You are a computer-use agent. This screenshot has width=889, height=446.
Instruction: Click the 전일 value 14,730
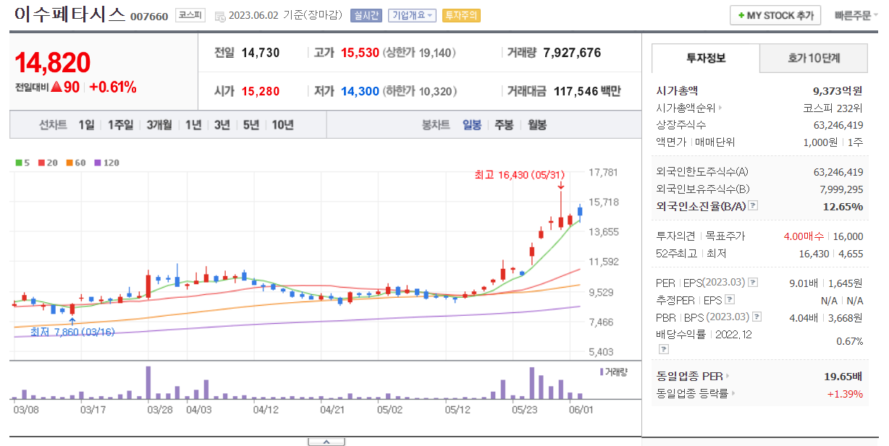[261, 53]
